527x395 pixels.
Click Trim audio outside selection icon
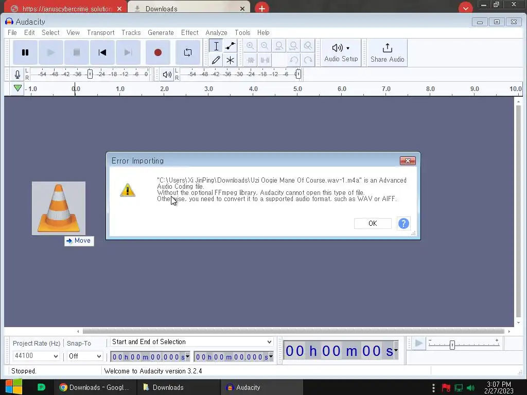tap(251, 60)
